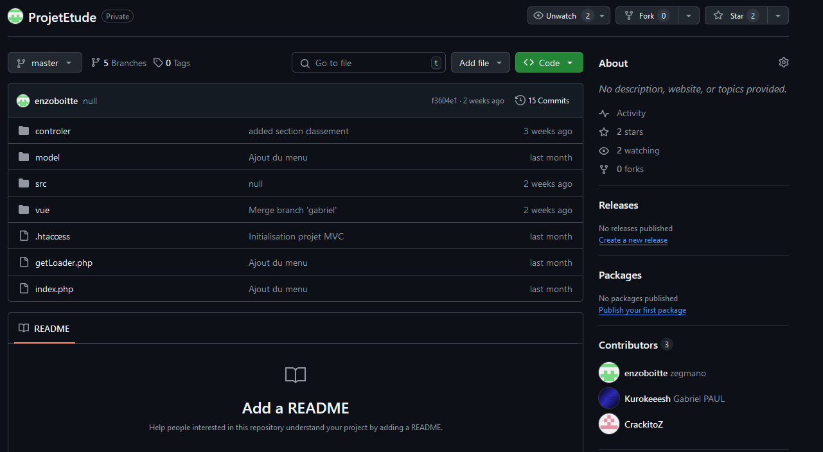View the 15 Commits history

pyautogui.click(x=542, y=101)
